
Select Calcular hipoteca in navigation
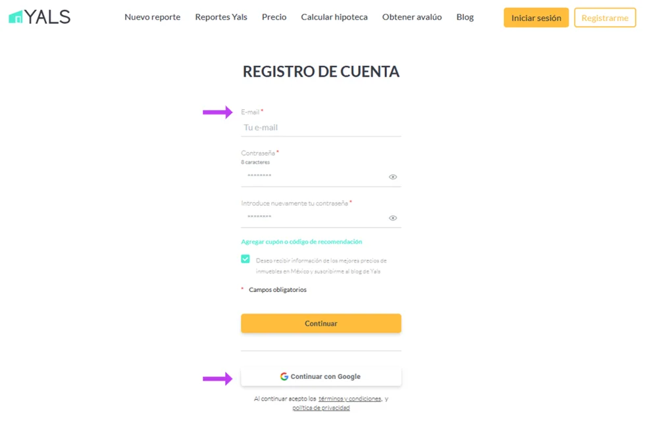(334, 17)
